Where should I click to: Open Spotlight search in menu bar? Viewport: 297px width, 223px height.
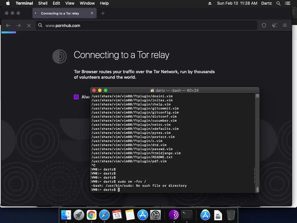[278, 3]
